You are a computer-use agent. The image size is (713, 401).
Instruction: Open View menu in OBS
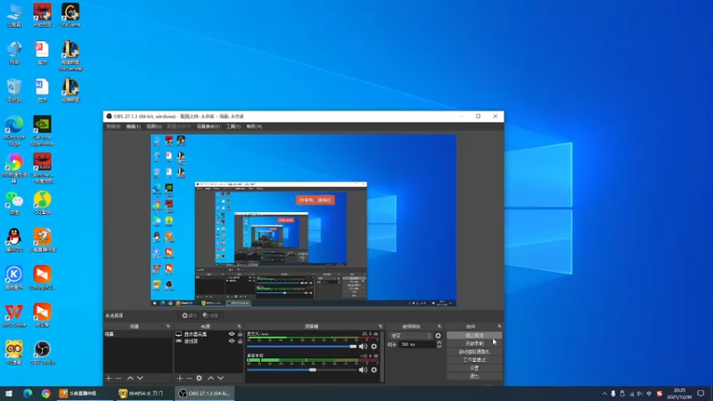pos(153,127)
